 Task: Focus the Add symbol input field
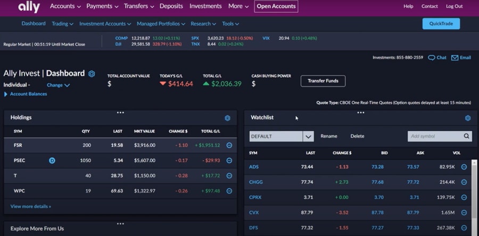point(435,136)
